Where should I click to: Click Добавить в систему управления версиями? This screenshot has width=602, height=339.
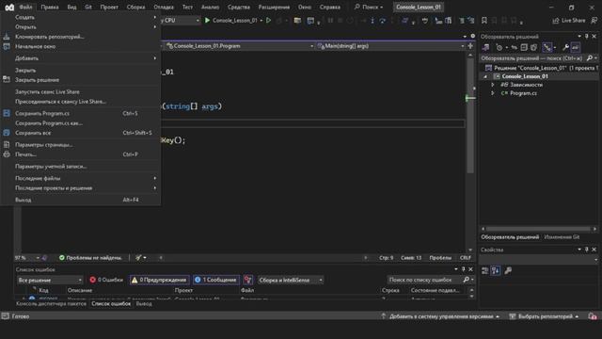441,316
